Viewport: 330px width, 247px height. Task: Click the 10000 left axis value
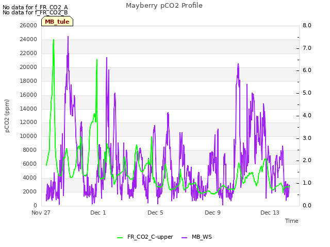[28, 136]
